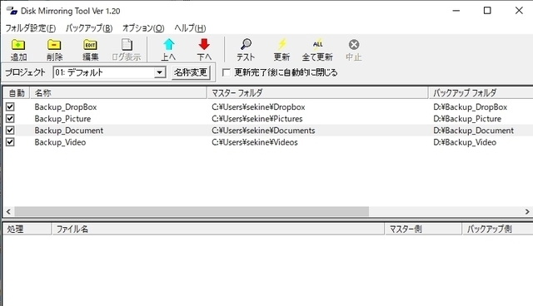
Task: Move item up with 上へ arrow
Action: pos(168,44)
